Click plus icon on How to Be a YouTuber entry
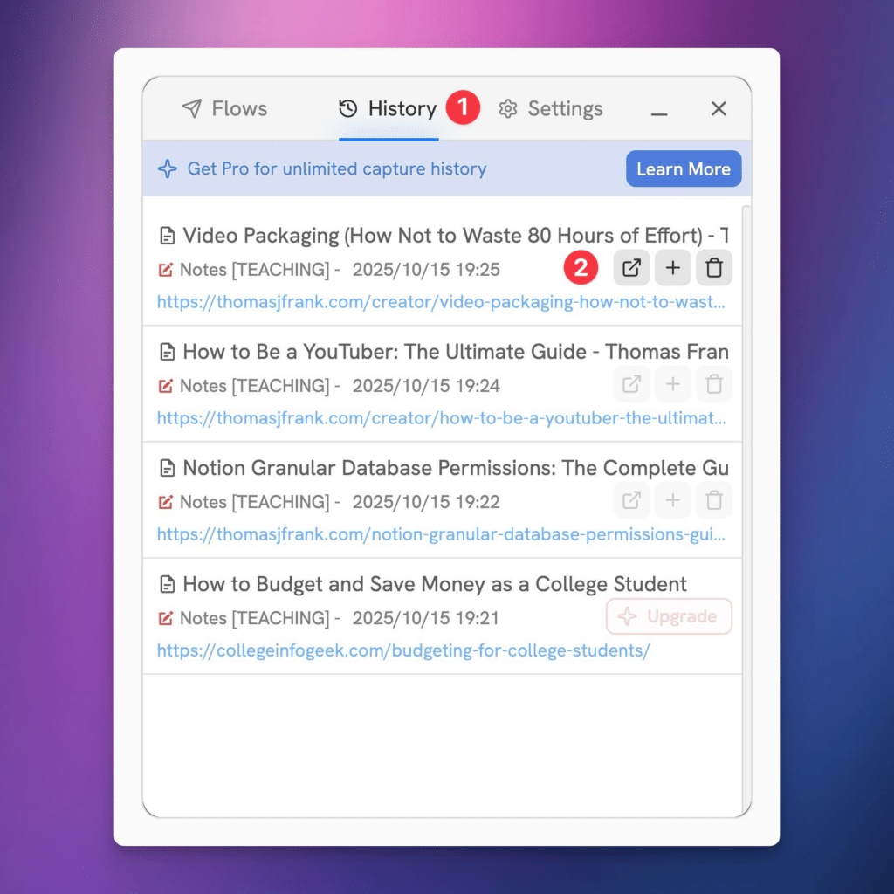The image size is (894, 894). point(672,385)
